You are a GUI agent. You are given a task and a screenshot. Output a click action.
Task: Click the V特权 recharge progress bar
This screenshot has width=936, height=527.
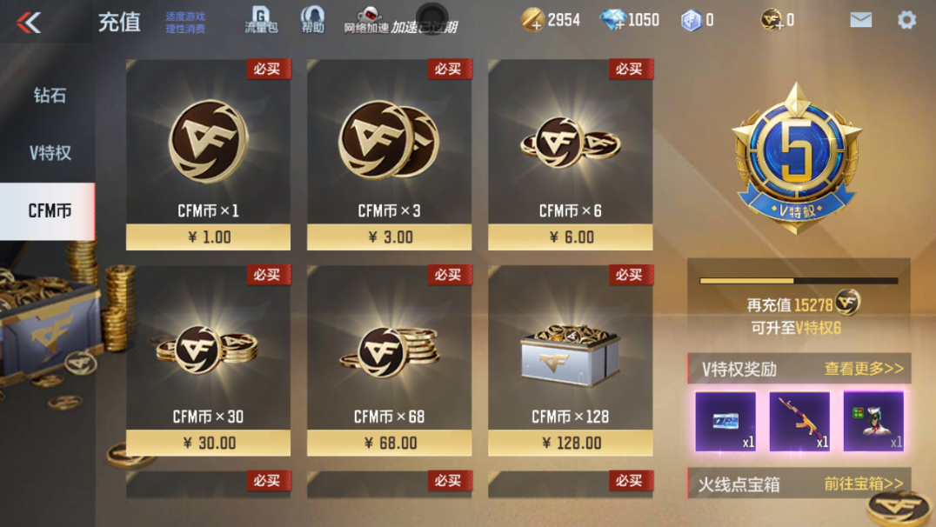(x=799, y=281)
